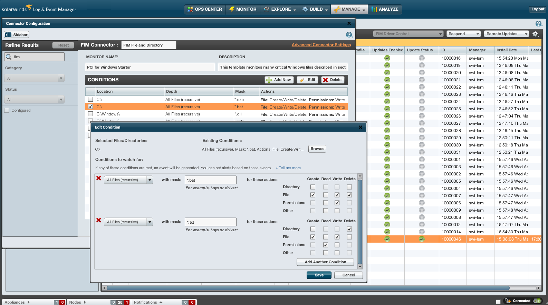Viewport: 548px width, 305px height.
Task: Open the Manage menu
Action: (350, 9)
